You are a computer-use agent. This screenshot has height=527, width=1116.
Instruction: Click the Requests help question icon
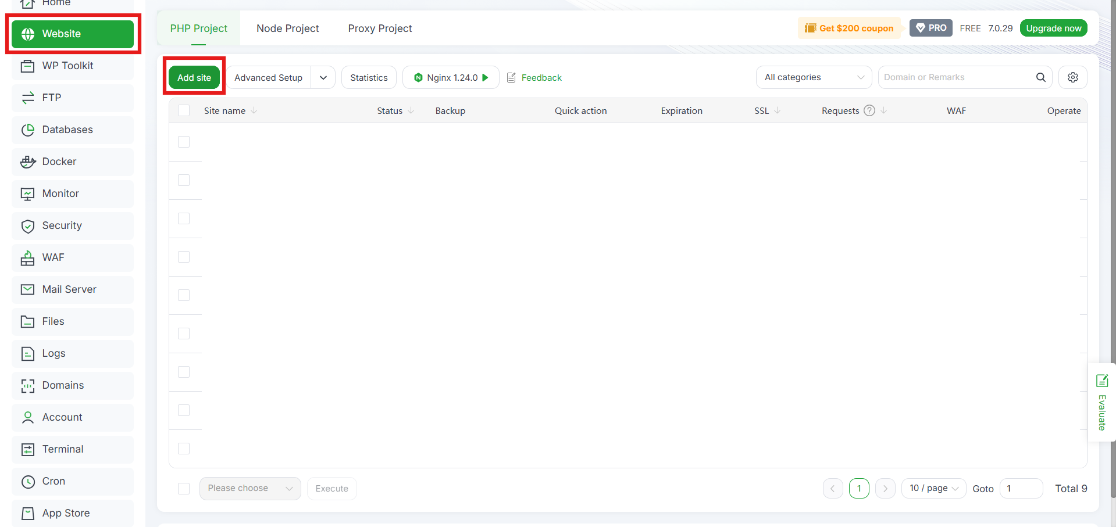coord(869,110)
